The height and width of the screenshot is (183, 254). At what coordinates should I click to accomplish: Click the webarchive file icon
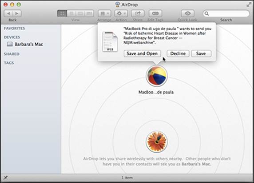[110, 42]
